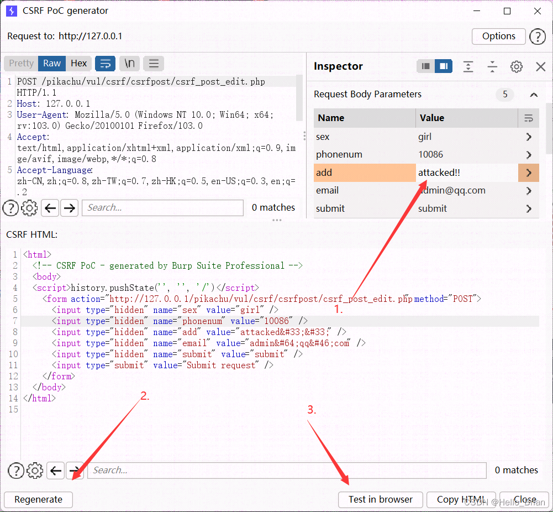This screenshot has width=553, height=512.
Task: Click the hidden input line named 'email'
Action: tap(208, 343)
